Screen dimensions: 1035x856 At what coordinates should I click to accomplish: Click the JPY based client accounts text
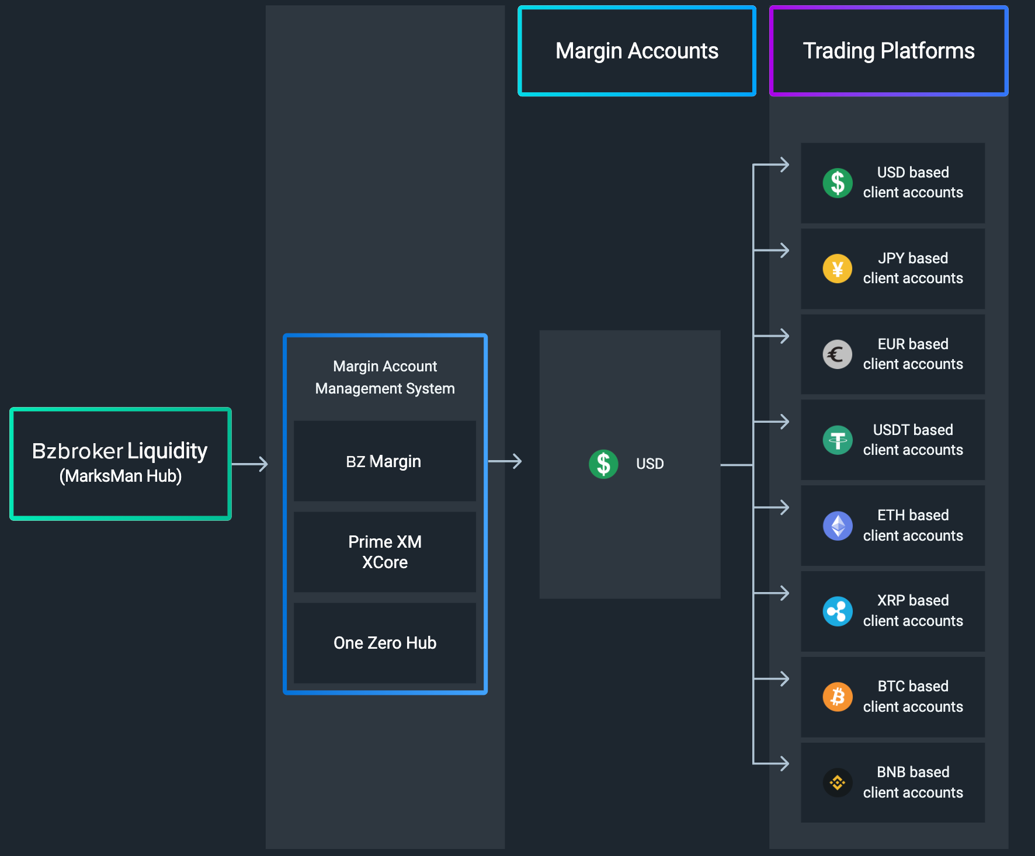pos(913,268)
